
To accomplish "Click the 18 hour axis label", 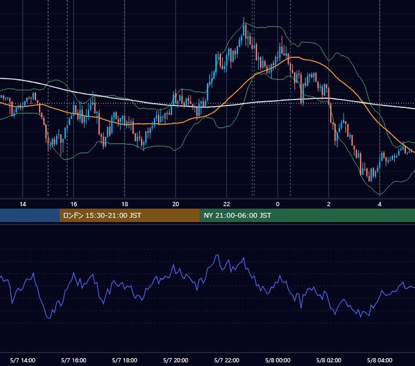I will [x=125, y=204].
